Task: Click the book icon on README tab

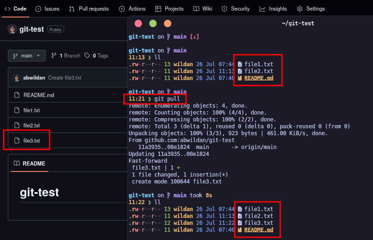Action: tap(17, 163)
